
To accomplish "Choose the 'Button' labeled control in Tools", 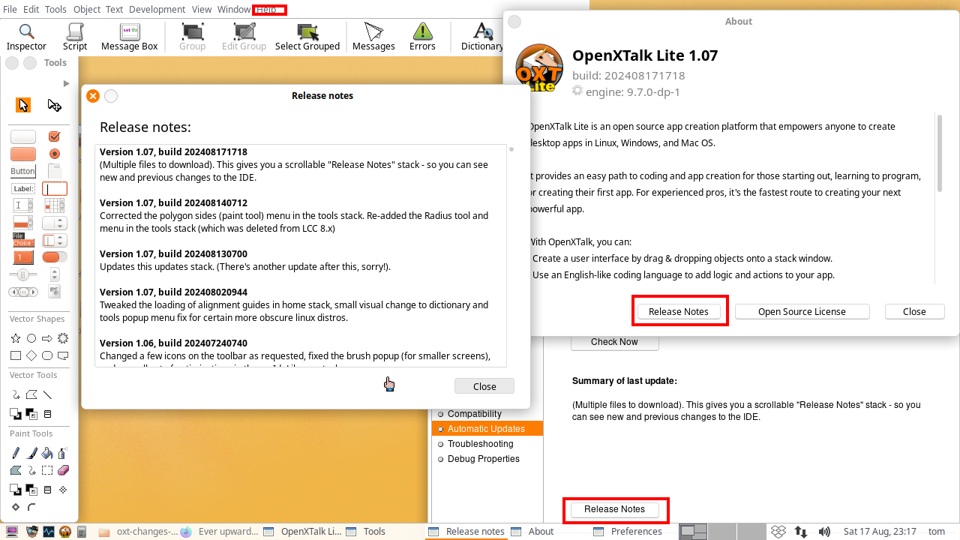I will (x=23, y=171).
